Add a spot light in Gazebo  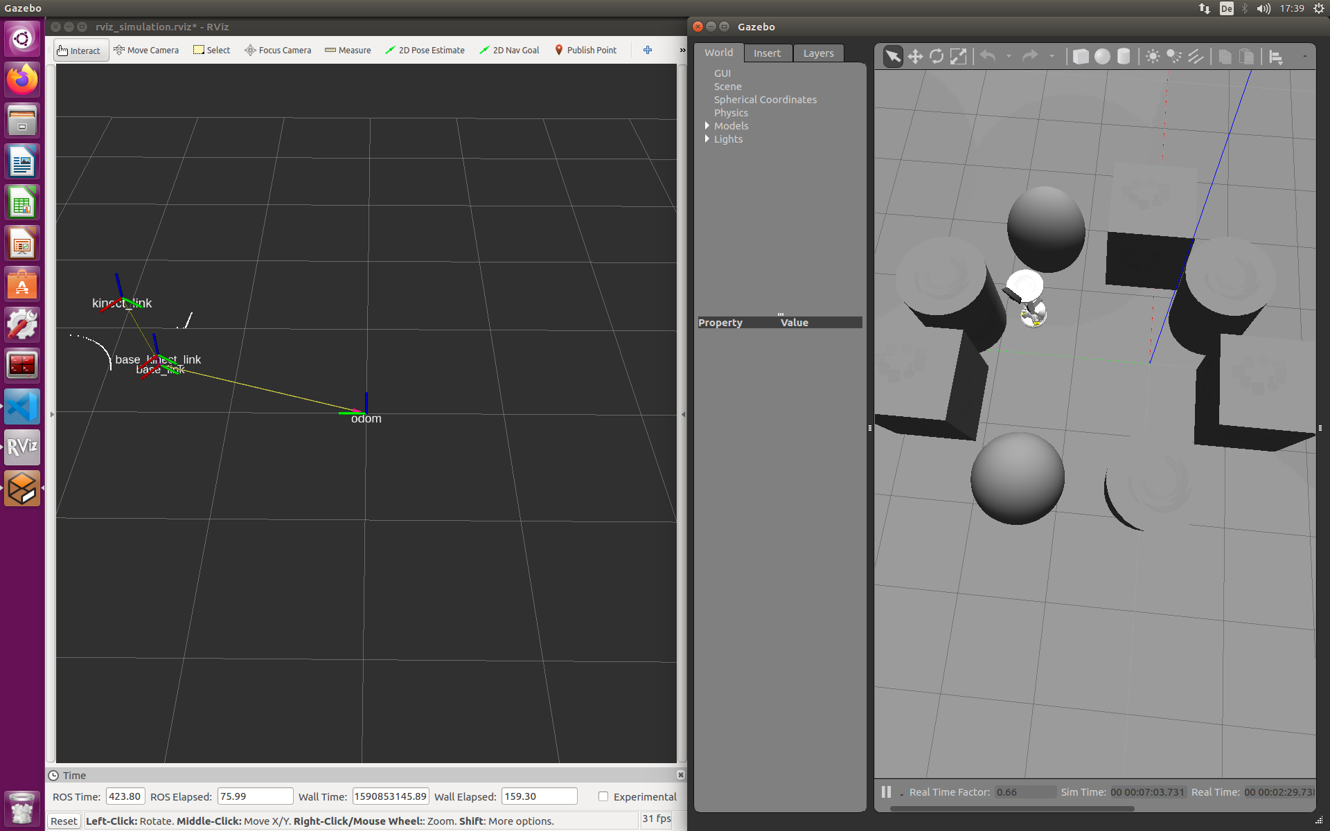(x=1174, y=56)
